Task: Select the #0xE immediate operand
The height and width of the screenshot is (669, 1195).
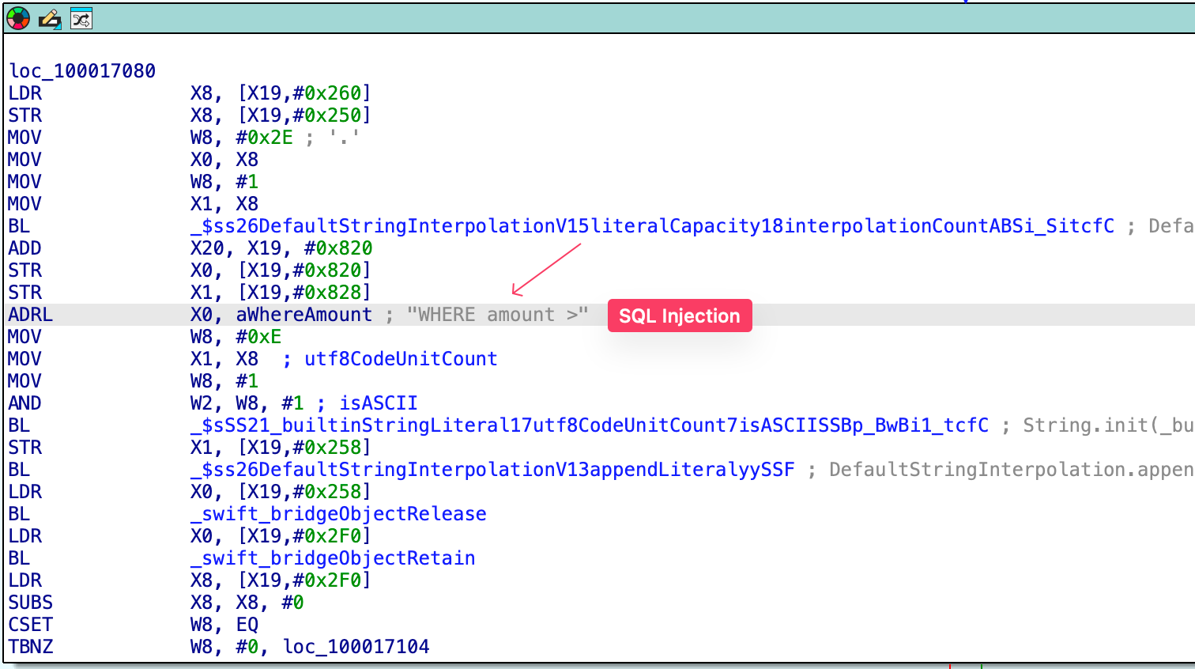Action: tap(258, 337)
